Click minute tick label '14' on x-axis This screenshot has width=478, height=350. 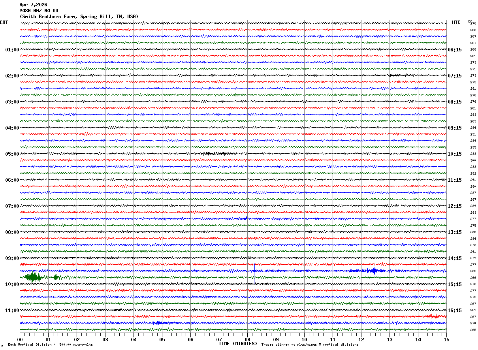418,339
